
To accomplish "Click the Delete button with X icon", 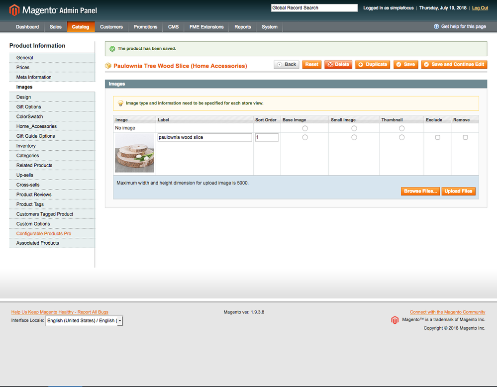I will click(x=330, y=65).
